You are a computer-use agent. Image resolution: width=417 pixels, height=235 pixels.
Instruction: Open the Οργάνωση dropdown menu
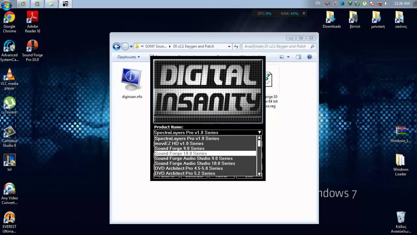click(129, 57)
